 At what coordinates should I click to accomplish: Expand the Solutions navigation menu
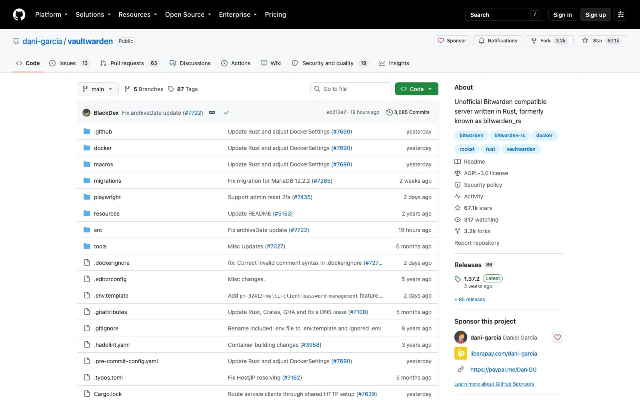coord(93,14)
